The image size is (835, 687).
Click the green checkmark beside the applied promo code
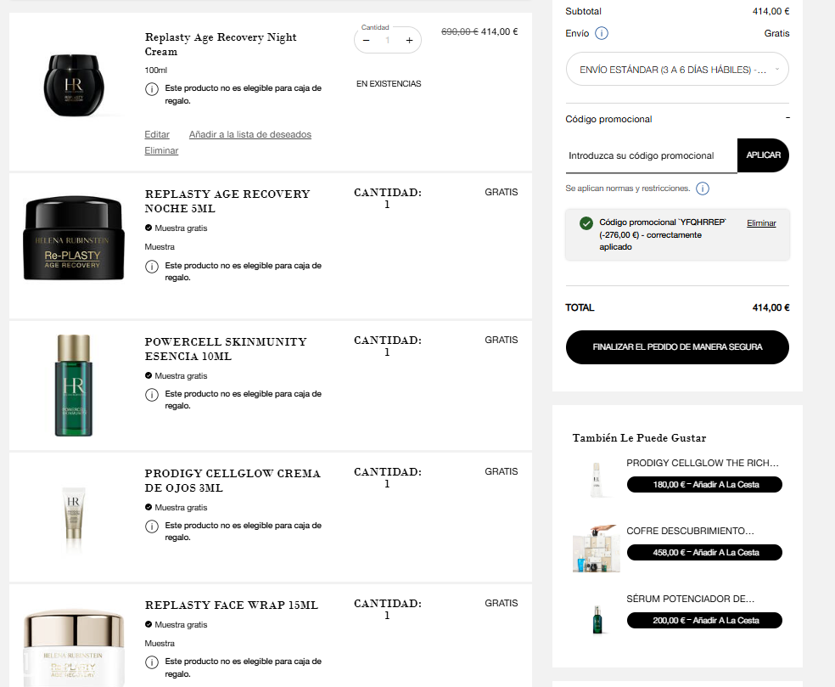click(586, 223)
